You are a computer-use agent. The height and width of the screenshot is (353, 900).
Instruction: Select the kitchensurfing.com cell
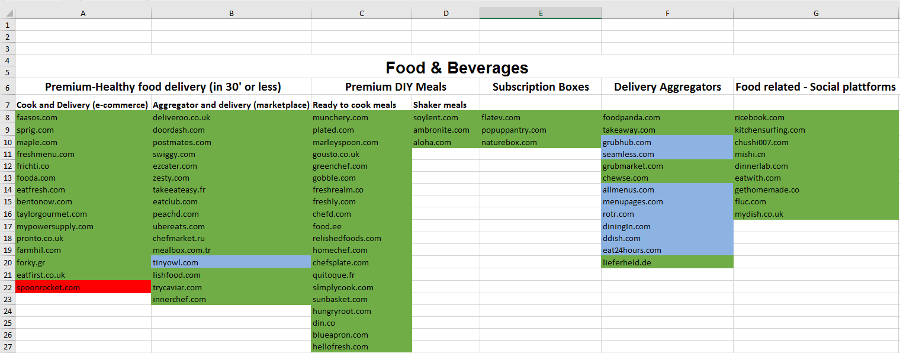pyautogui.click(x=817, y=130)
